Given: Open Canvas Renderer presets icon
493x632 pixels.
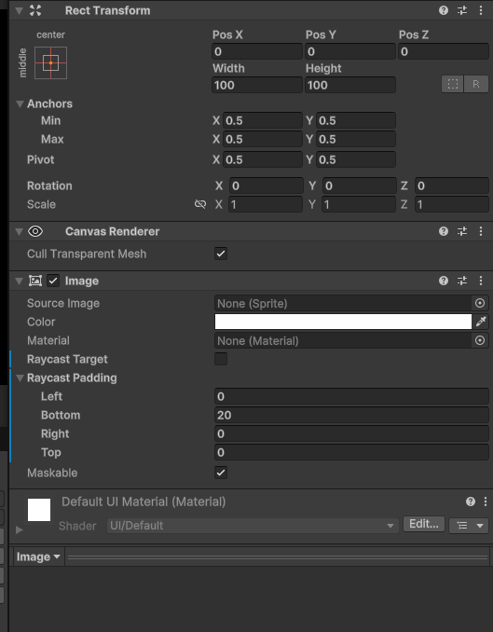Looking at the screenshot, I should click(462, 231).
